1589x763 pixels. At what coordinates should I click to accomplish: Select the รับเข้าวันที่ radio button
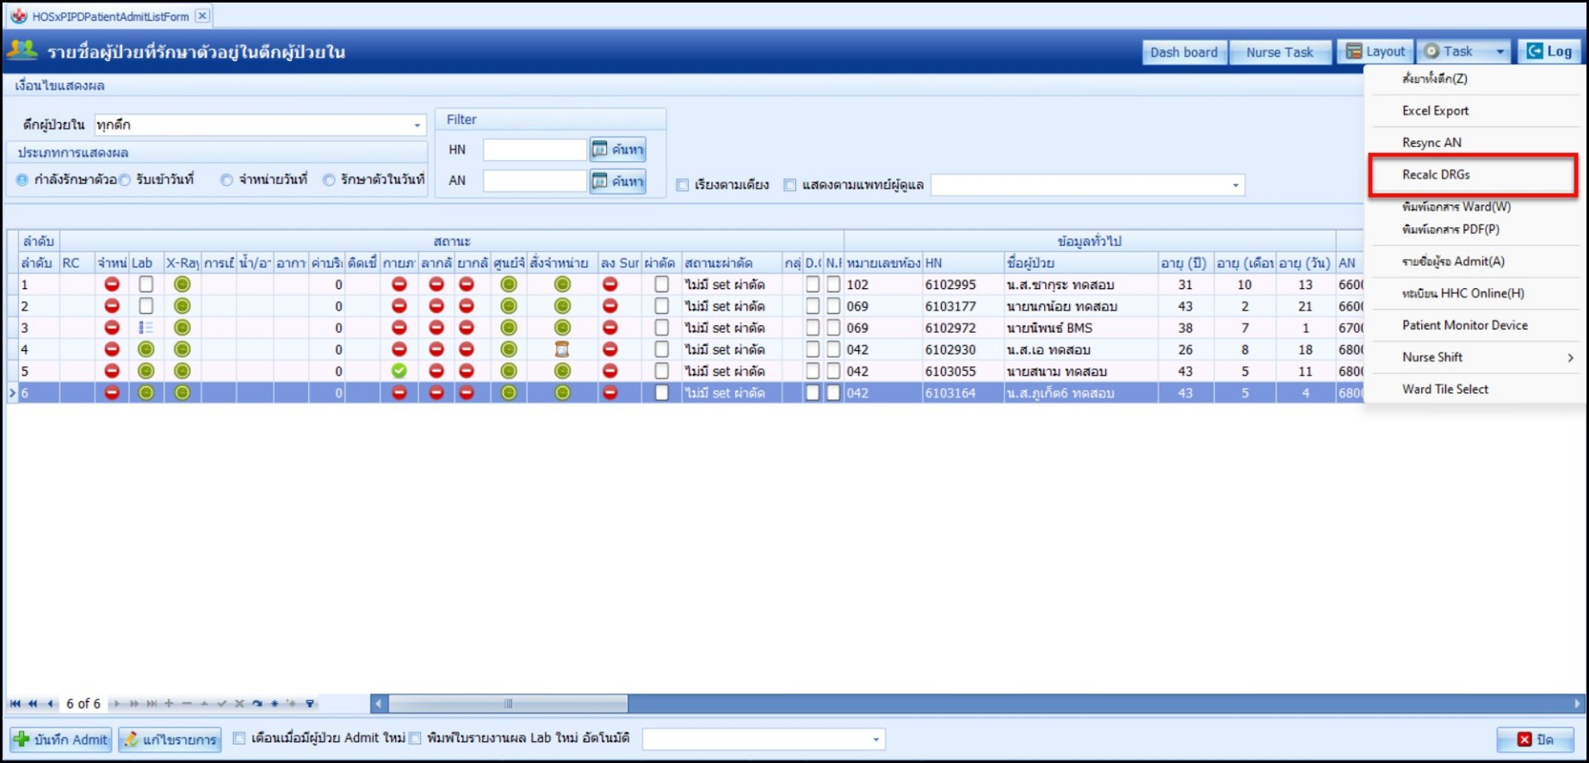(x=126, y=180)
